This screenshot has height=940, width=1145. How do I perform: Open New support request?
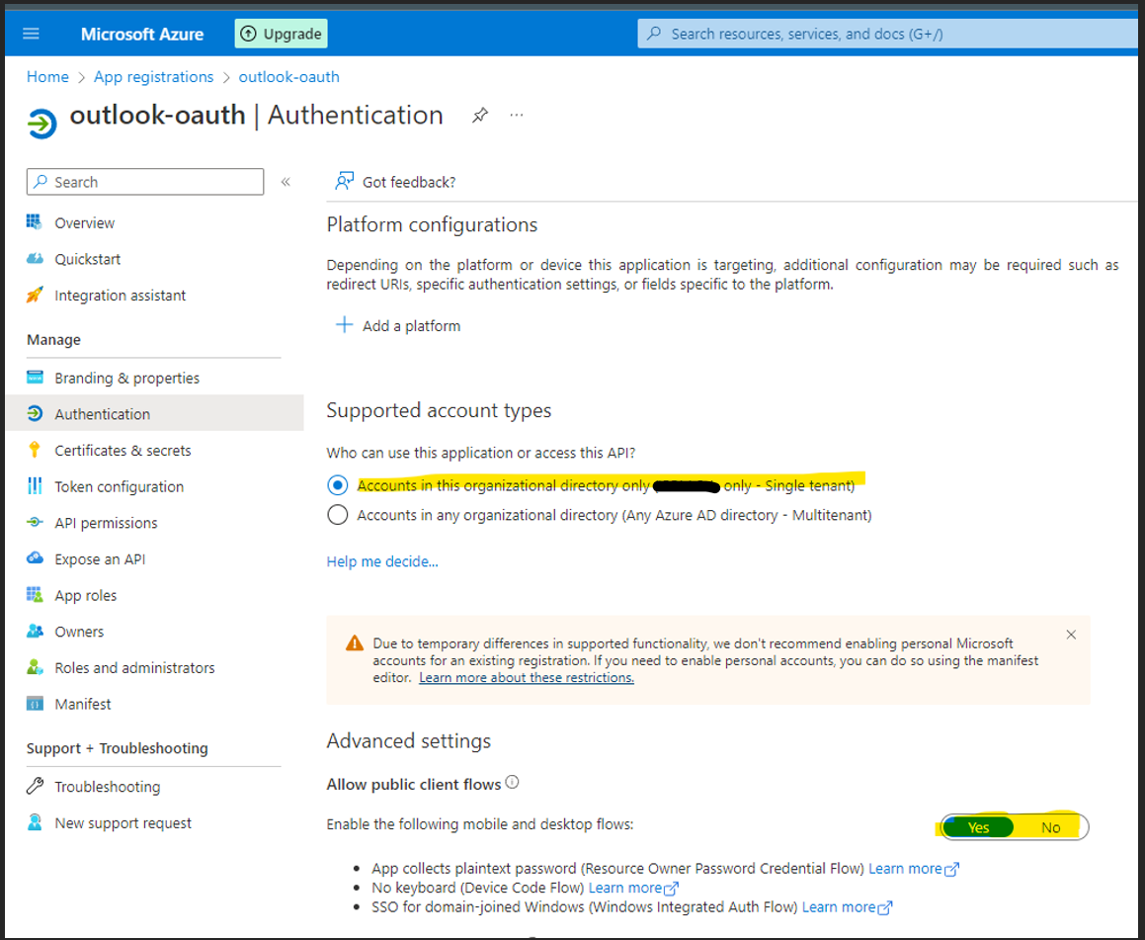pyautogui.click(x=123, y=823)
